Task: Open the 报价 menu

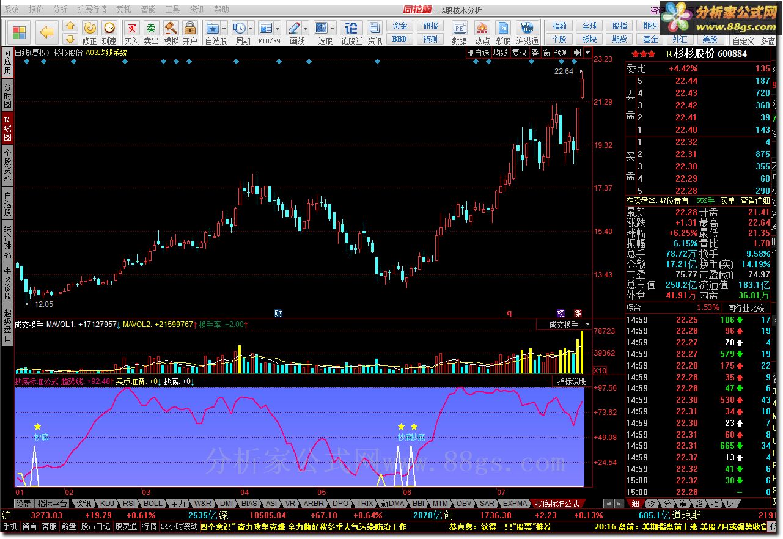Action: (x=36, y=9)
